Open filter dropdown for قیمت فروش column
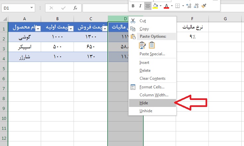The height and width of the screenshot is (146, 244). click(105, 28)
